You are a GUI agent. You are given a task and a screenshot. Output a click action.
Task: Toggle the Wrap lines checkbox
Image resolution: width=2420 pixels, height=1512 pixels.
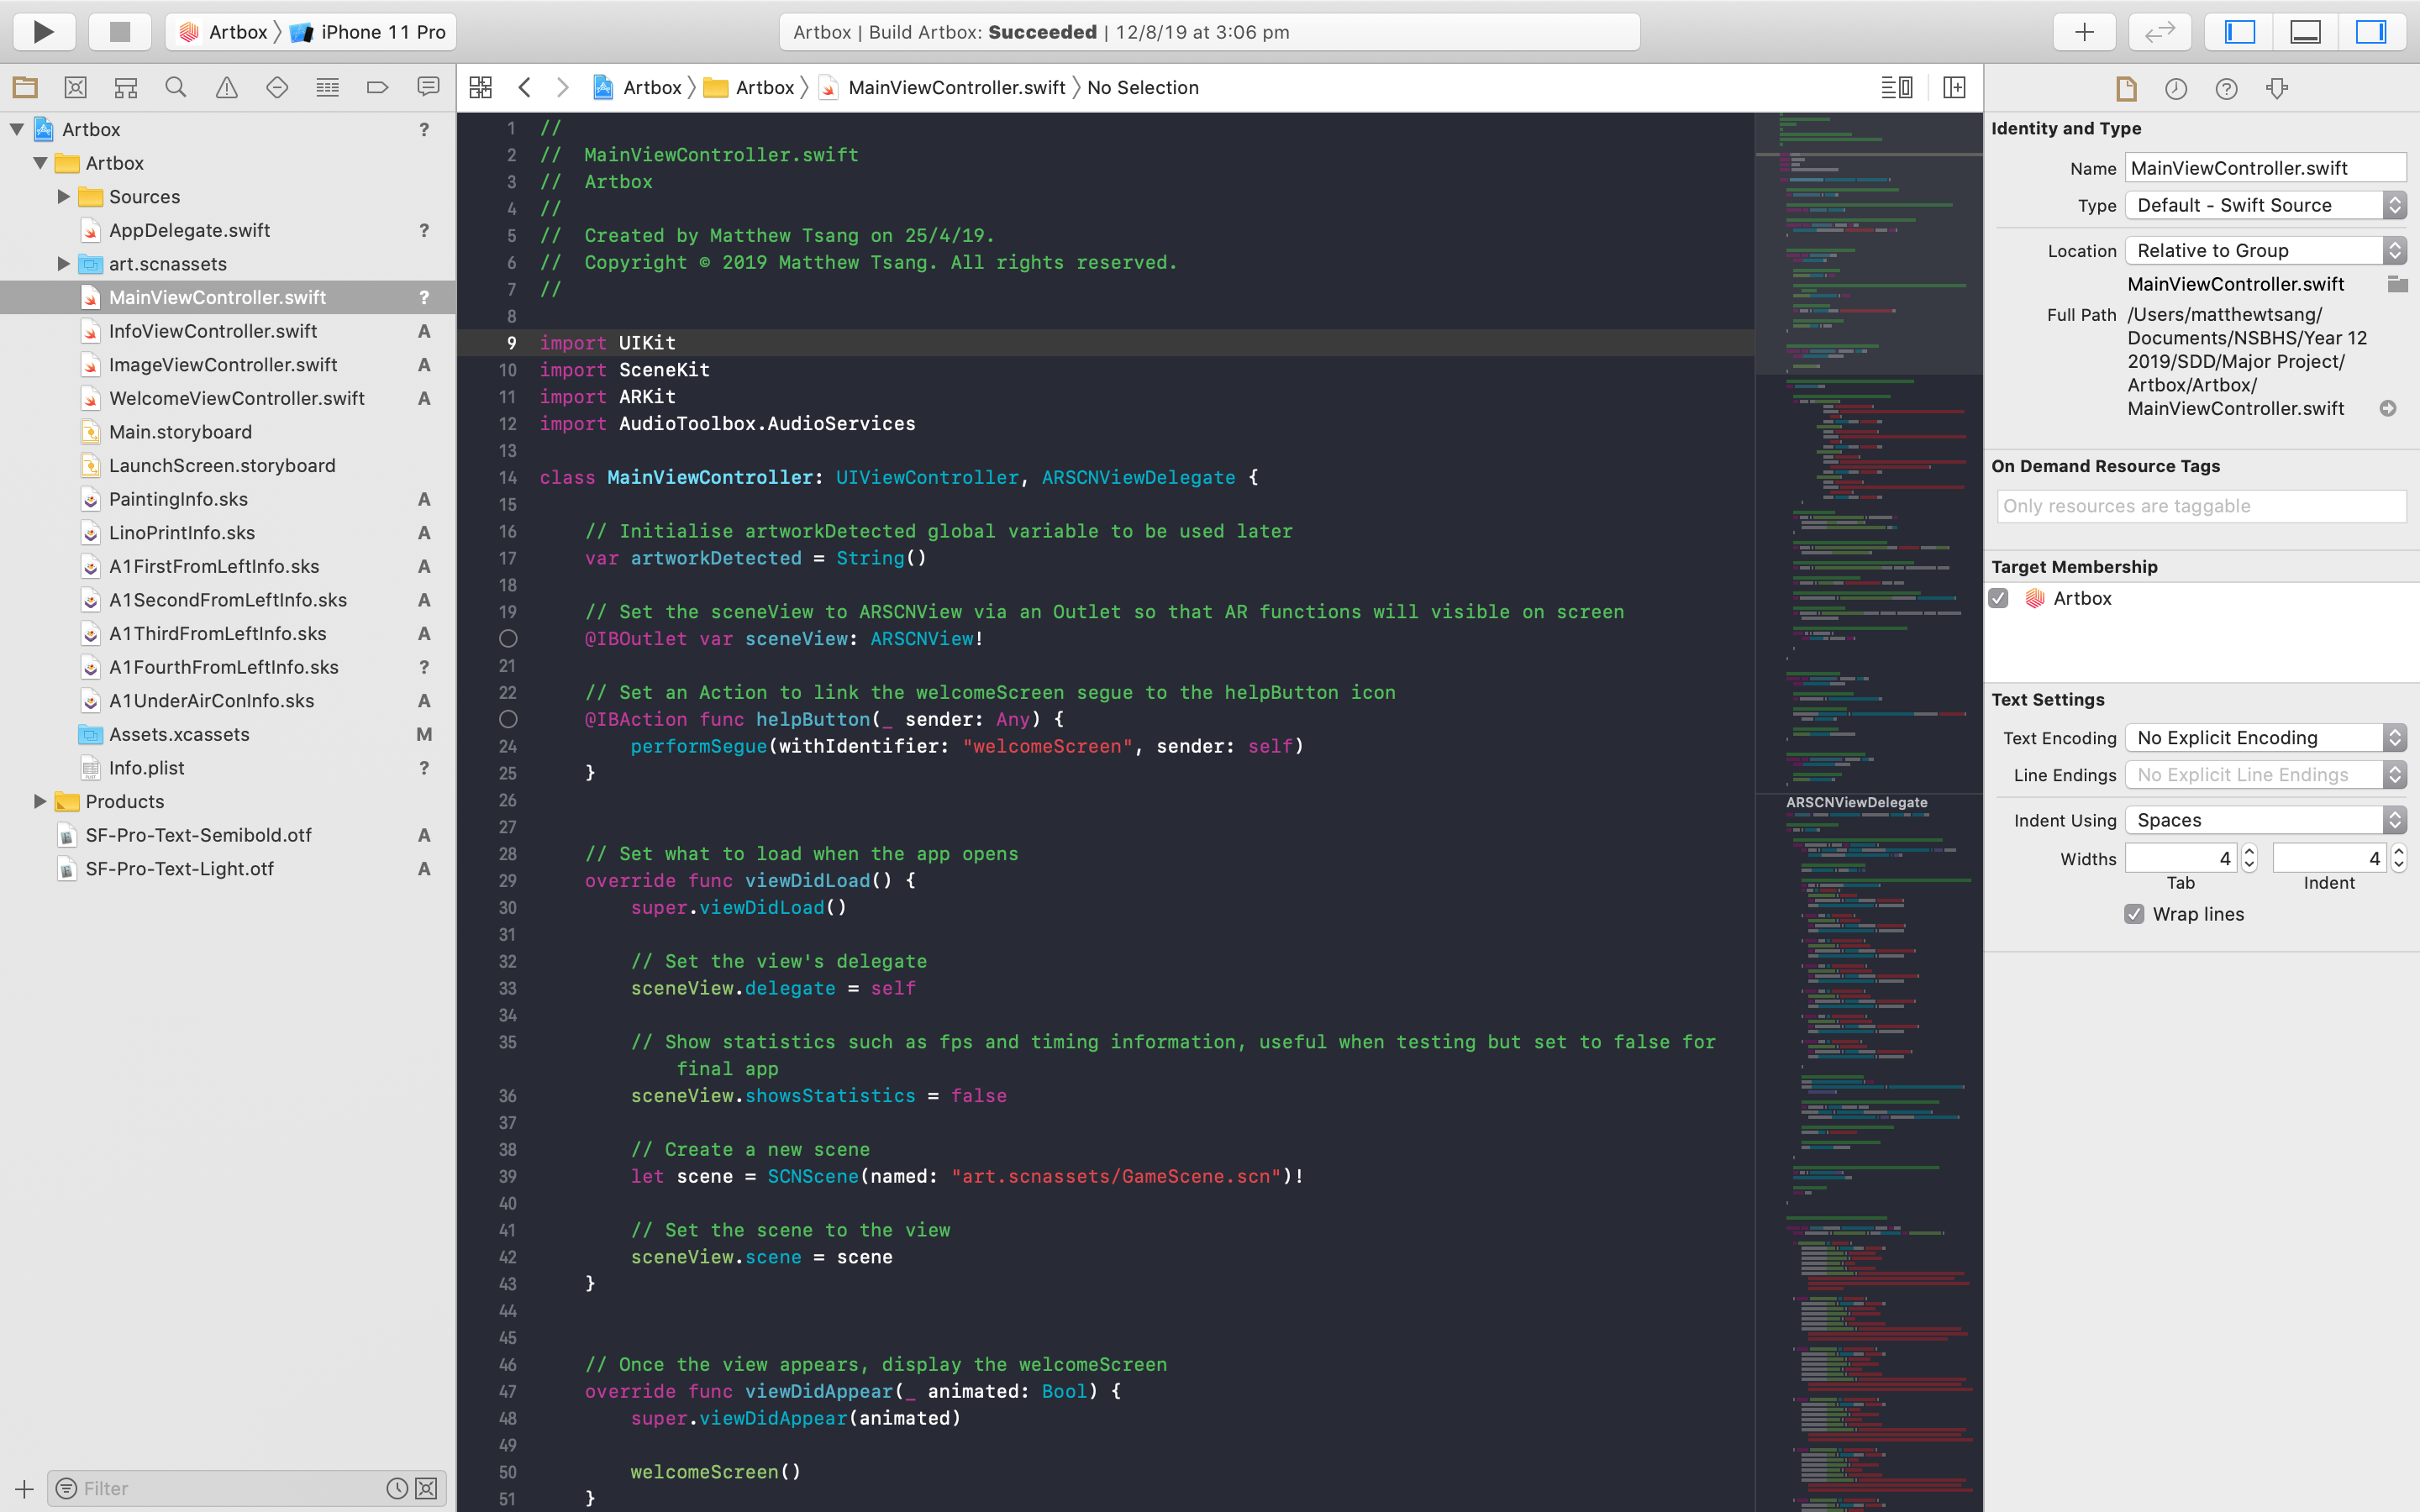point(2134,914)
